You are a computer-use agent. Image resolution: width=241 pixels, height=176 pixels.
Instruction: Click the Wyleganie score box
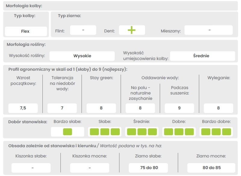pyautogui.click(x=218, y=108)
